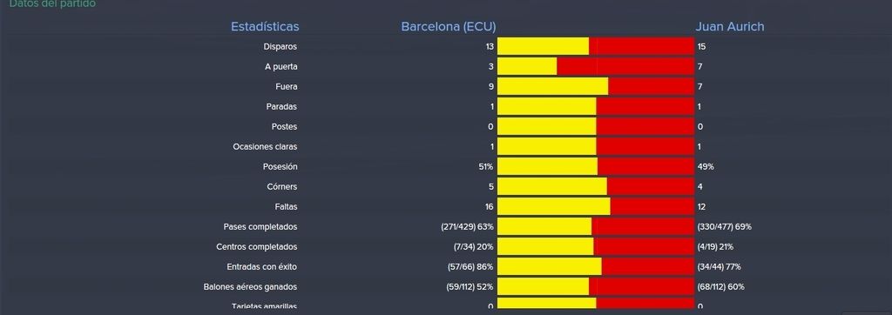Select the Estadísticas column header
Screen dimensions: 892x315
click(x=265, y=27)
